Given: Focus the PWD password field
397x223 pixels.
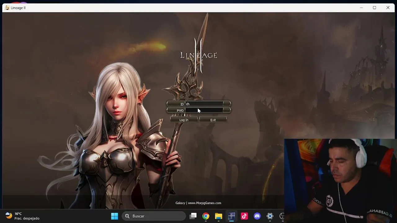Looking at the screenshot, I should (204, 110).
